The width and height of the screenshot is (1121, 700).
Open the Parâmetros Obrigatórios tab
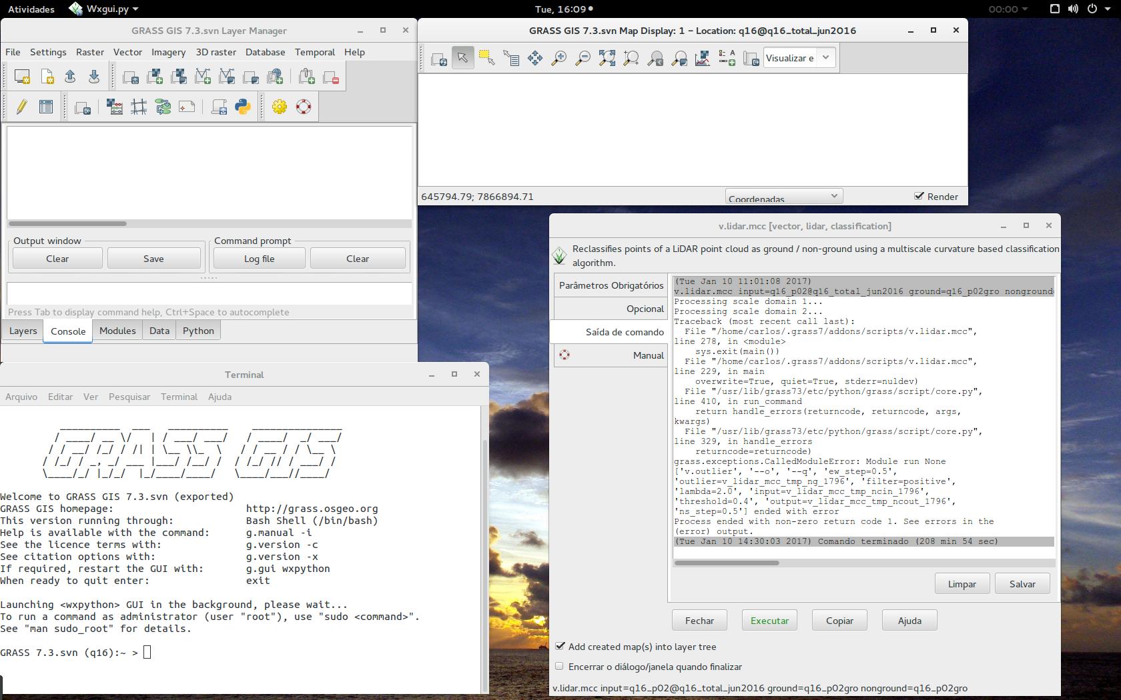coord(611,285)
